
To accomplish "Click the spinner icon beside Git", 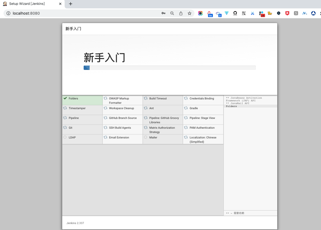I will pyautogui.click(x=65, y=127).
